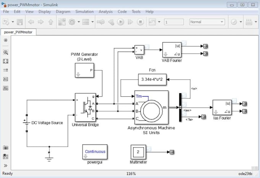Open Model Configuration Parameters gear
260x178 pixels.
click(x=72, y=22)
